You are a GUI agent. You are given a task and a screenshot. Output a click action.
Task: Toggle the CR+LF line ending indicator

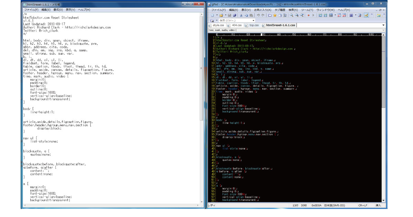click(362, 206)
